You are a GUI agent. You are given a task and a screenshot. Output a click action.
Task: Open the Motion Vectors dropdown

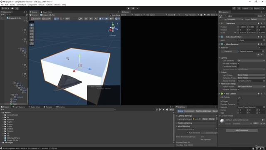251,87
